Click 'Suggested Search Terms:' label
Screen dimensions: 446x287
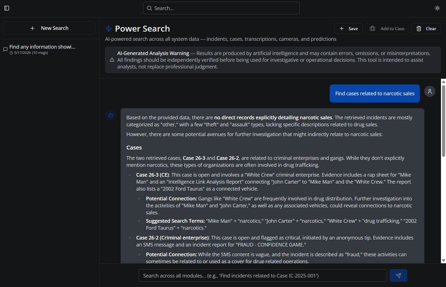(x=175, y=221)
